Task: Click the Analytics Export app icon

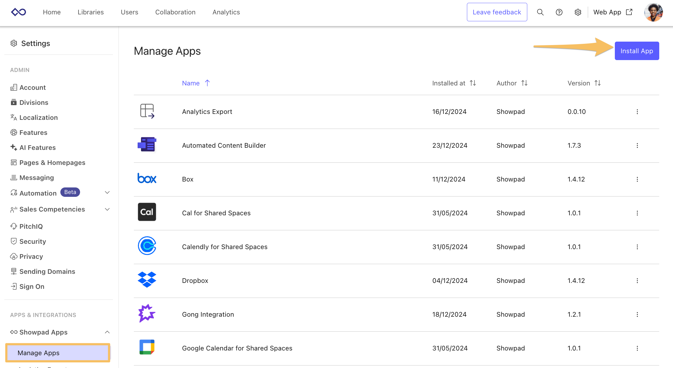Action: coord(147,111)
